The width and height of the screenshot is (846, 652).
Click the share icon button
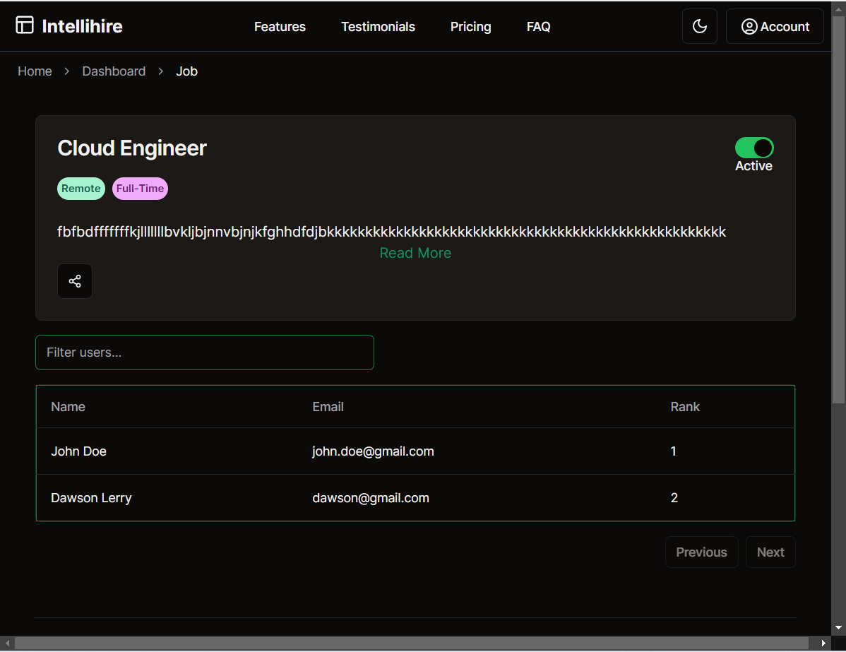[x=75, y=281]
